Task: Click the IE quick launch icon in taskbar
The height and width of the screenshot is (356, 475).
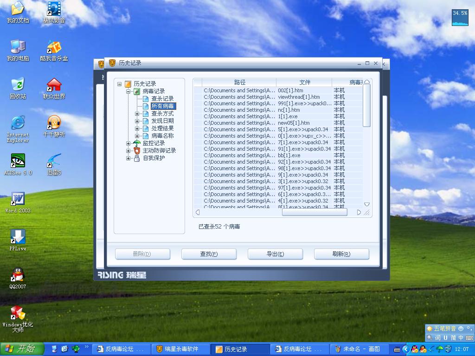Action: coord(64,349)
